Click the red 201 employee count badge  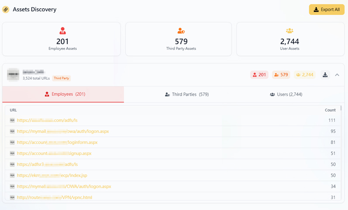(x=259, y=75)
